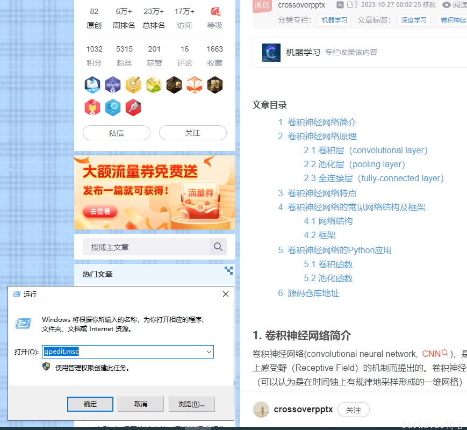This screenshot has width=467, height=430.
Task: Go to 1. 卷积神经网络简介 in contents
Action: (x=317, y=122)
